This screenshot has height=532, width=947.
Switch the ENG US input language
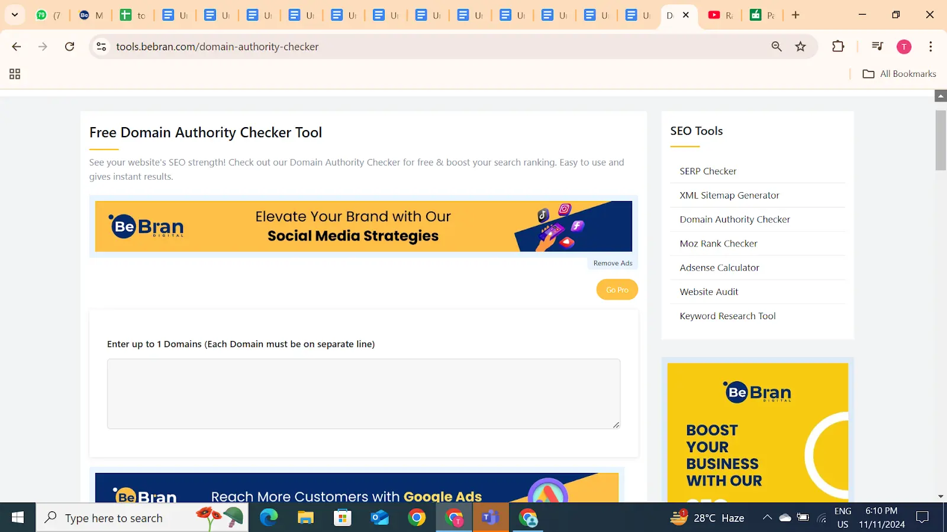pos(843,518)
